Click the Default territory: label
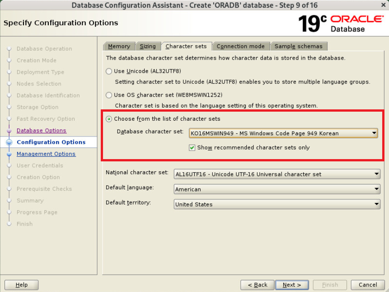389x292 pixels. (128, 203)
